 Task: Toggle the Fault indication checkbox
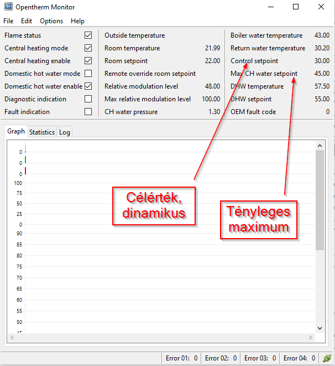tap(88, 112)
